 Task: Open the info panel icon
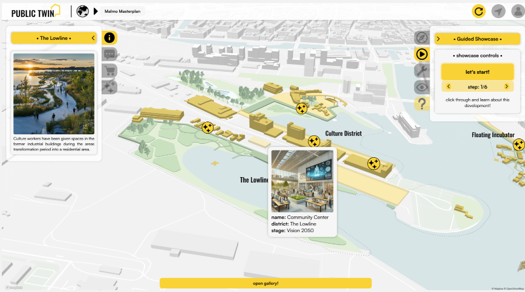[109, 38]
